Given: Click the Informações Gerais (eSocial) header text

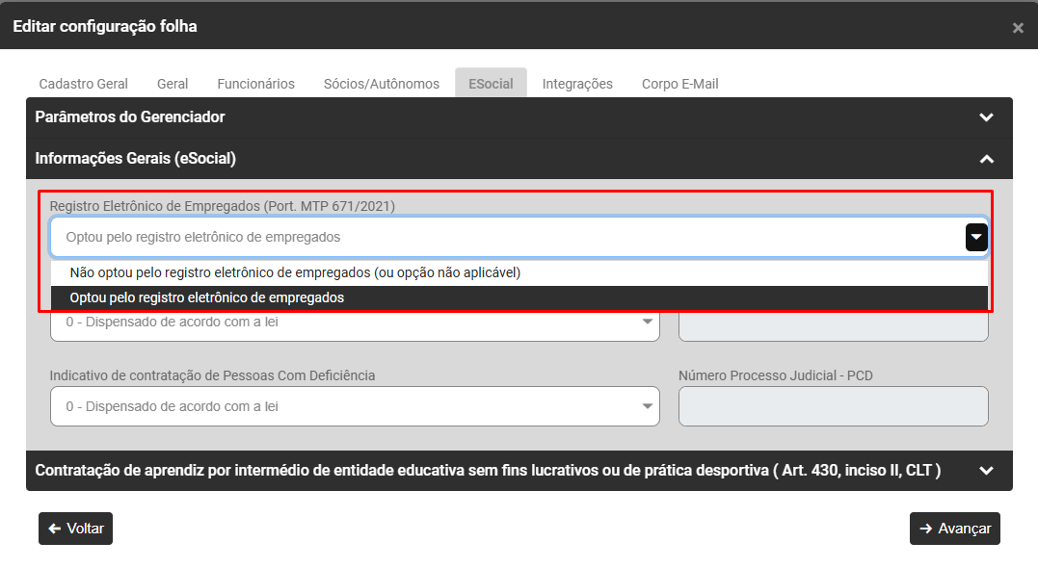Looking at the screenshot, I should pyautogui.click(x=135, y=159).
